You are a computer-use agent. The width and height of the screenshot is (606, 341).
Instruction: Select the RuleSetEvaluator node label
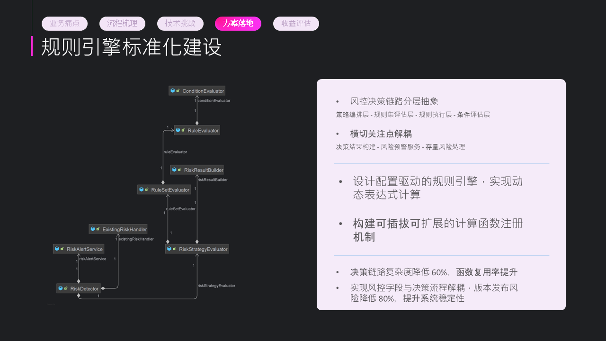[x=170, y=190]
